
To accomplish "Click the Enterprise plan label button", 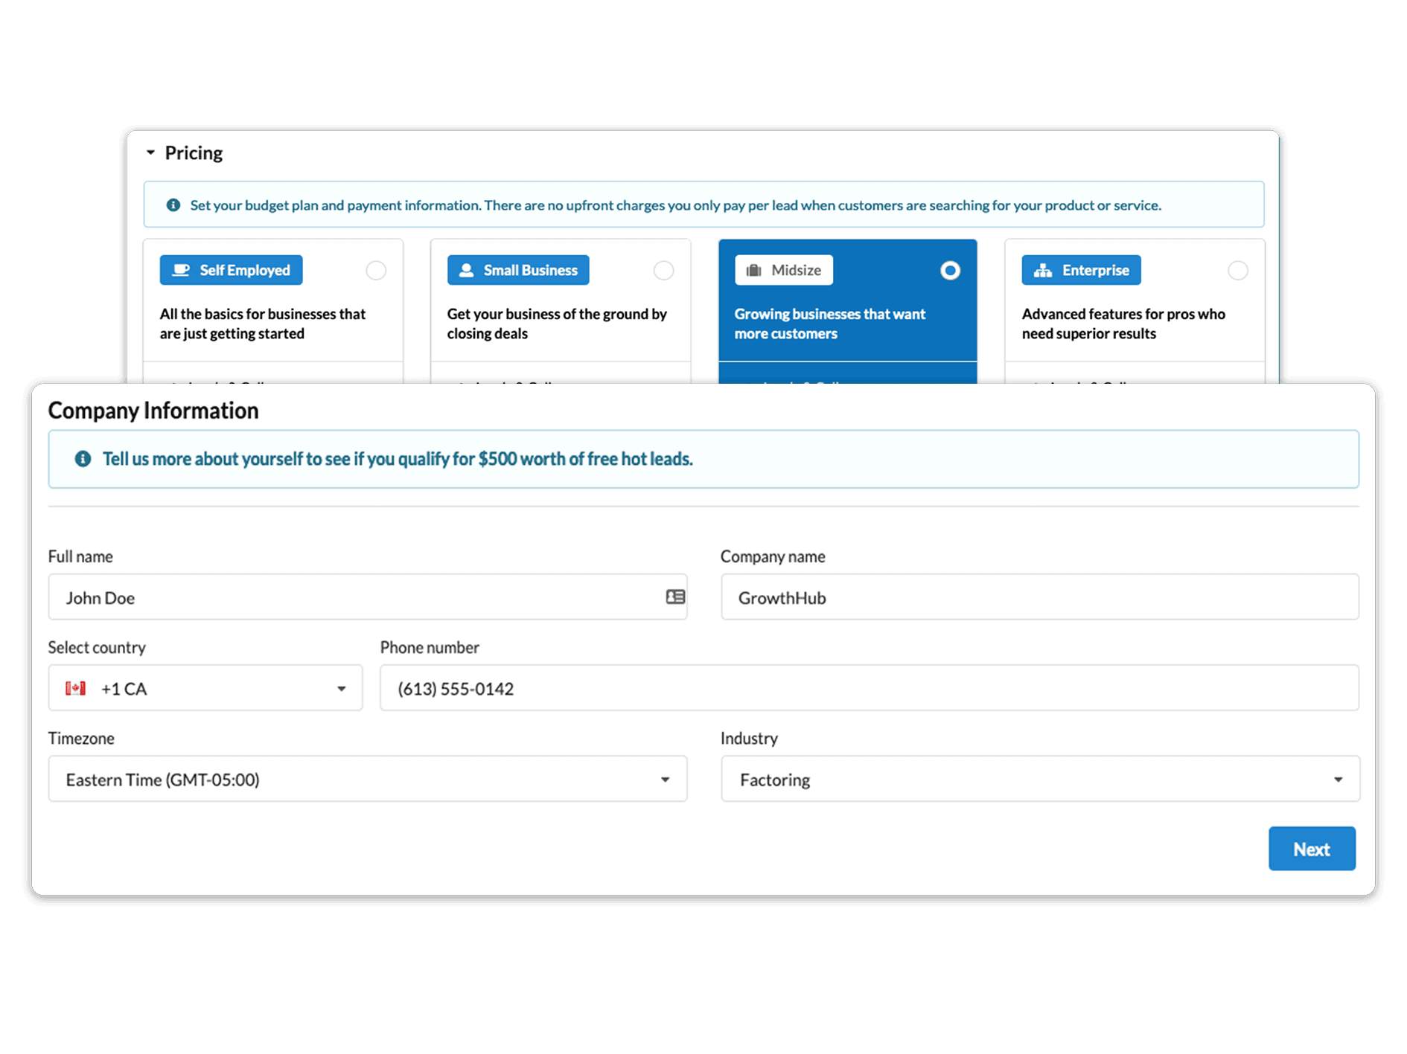I will click(1081, 270).
